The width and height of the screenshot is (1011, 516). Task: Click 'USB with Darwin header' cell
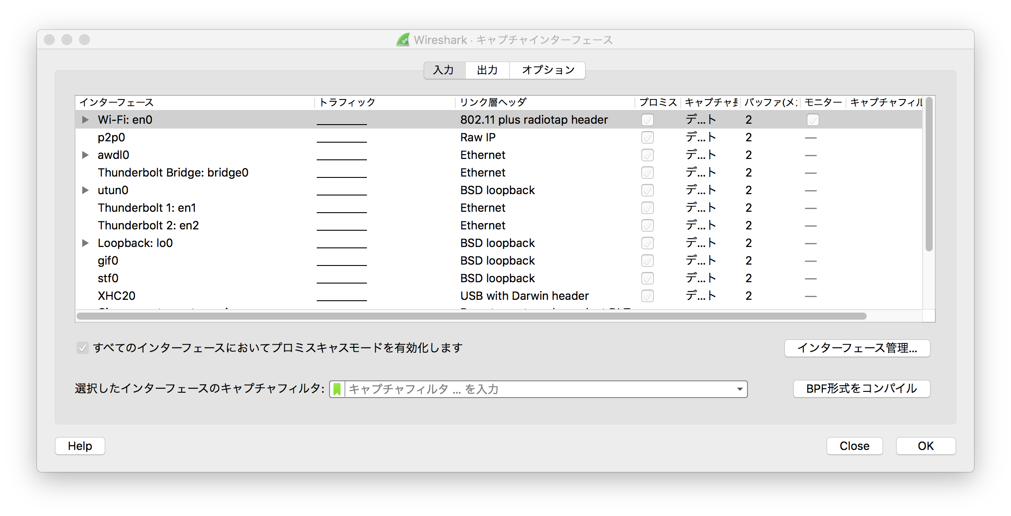point(524,296)
